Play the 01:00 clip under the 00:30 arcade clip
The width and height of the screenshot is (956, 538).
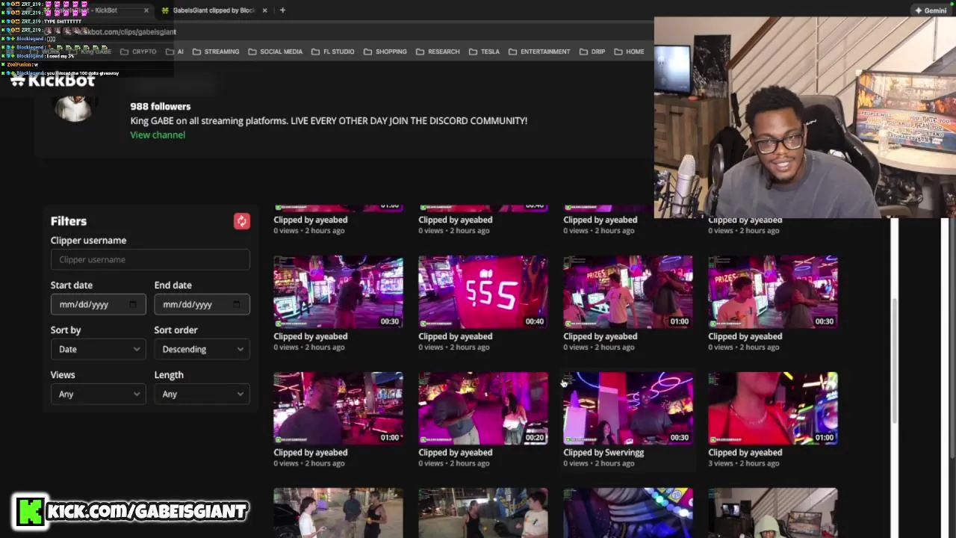coord(338,408)
